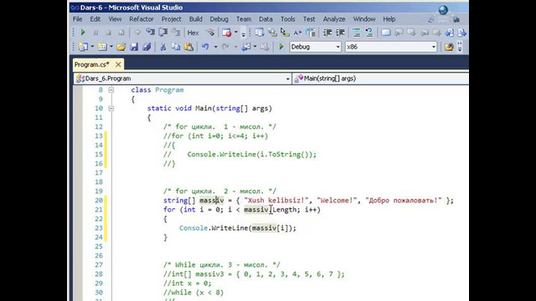The width and height of the screenshot is (536, 301).
Task: Open the Refactor menu
Action: pos(142,19)
